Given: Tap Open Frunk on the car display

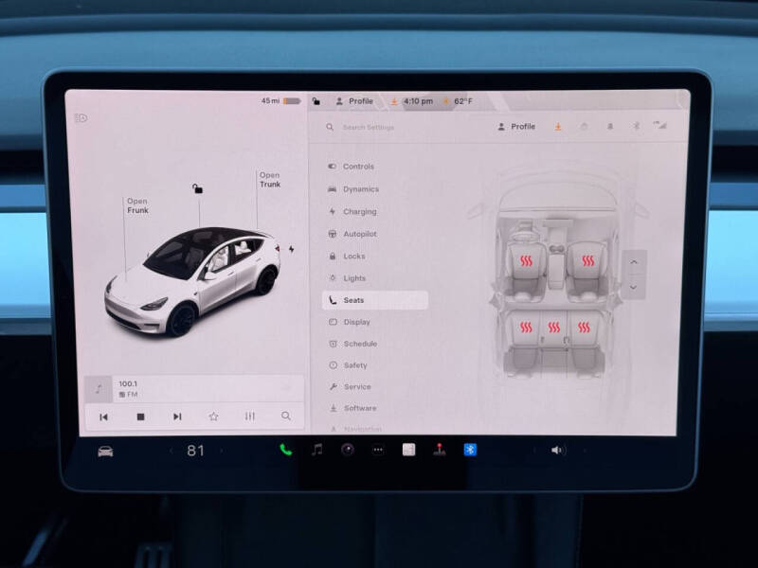Looking at the screenshot, I should pyautogui.click(x=137, y=205).
